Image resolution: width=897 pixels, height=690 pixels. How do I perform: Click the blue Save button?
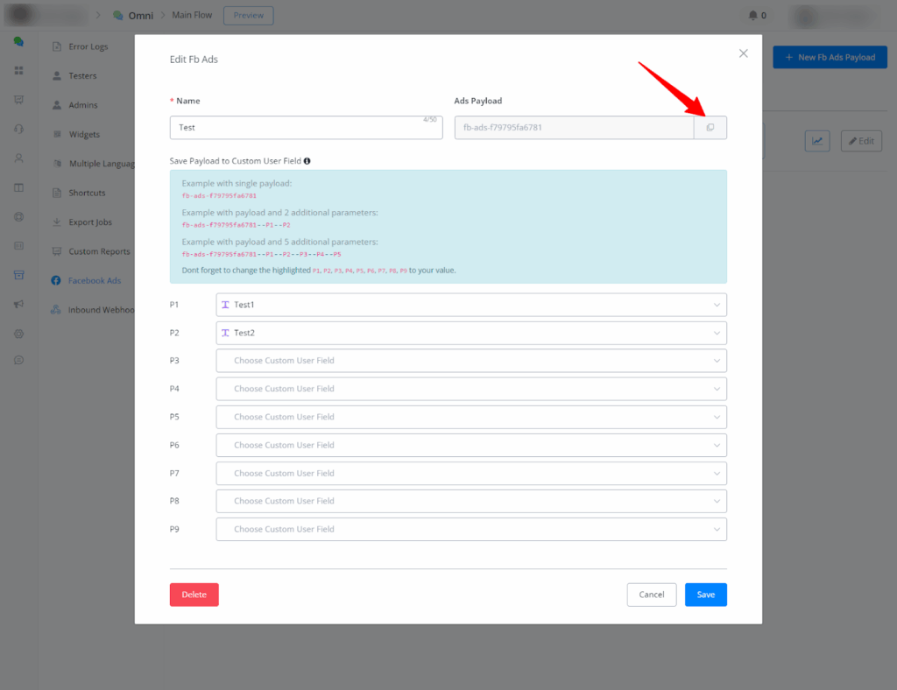pyautogui.click(x=705, y=595)
